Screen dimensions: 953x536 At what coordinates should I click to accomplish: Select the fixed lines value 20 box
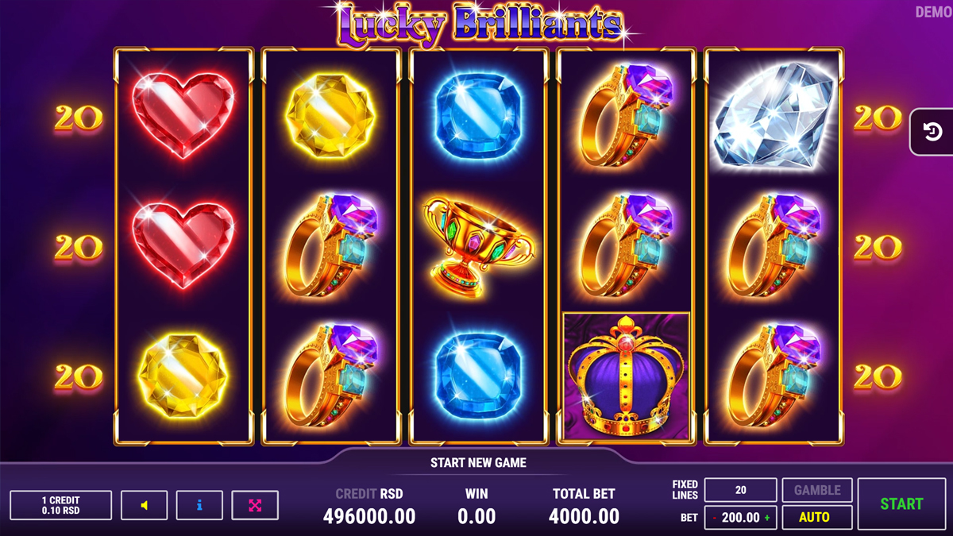point(740,490)
